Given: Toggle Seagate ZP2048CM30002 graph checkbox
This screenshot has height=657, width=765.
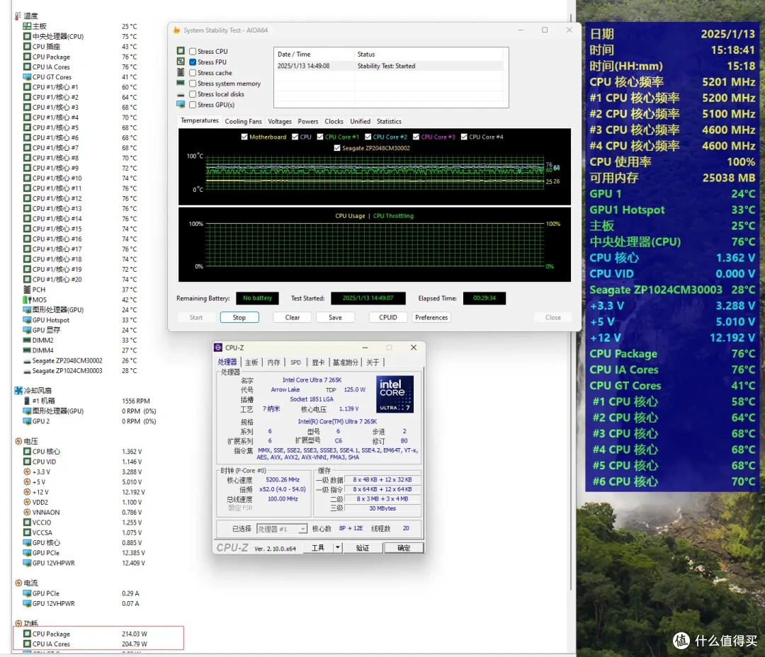Looking at the screenshot, I should click(x=337, y=148).
